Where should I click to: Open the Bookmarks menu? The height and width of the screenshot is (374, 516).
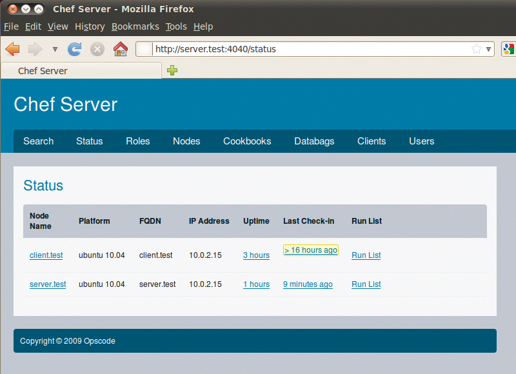pyautogui.click(x=135, y=26)
